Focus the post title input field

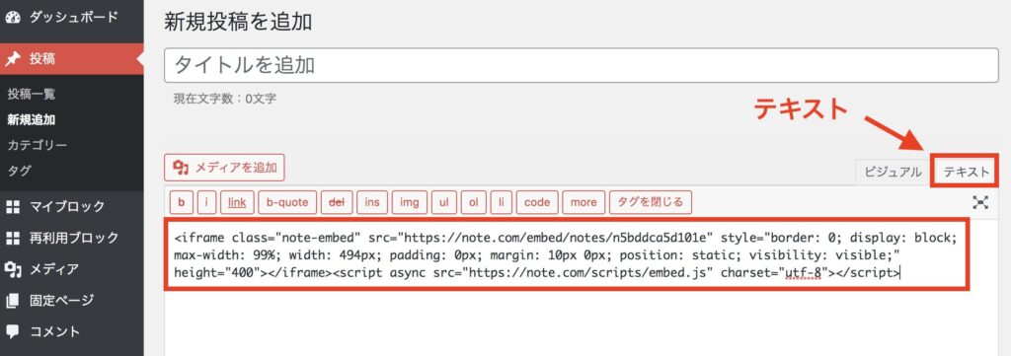pos(581,65)
